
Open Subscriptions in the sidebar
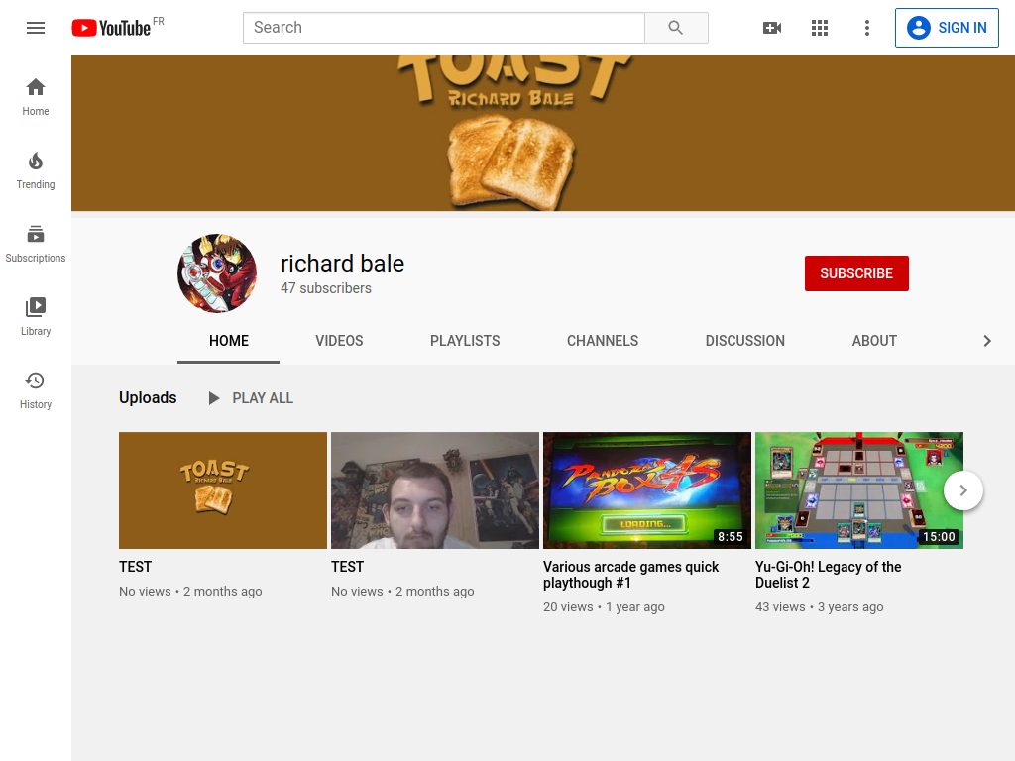(36, 244)
